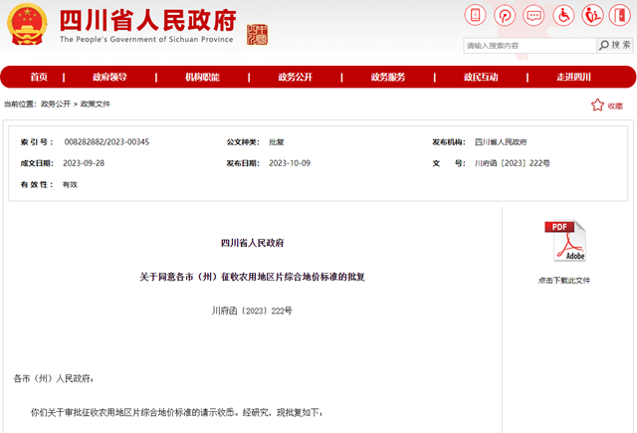Select the 有效性 value 有效
This screenshot has height=433, width=637.
click(x=70, y=184)
